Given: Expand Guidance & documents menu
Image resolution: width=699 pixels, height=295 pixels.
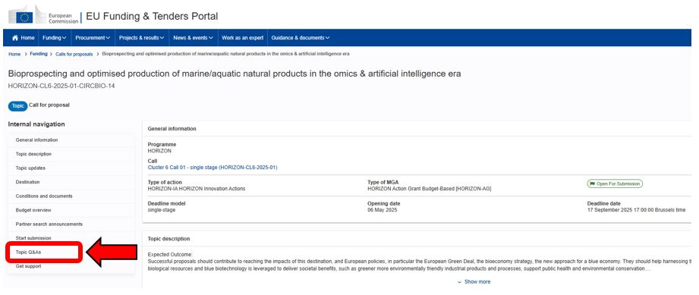Looking at the screenshot, I should tap(301, 38).
